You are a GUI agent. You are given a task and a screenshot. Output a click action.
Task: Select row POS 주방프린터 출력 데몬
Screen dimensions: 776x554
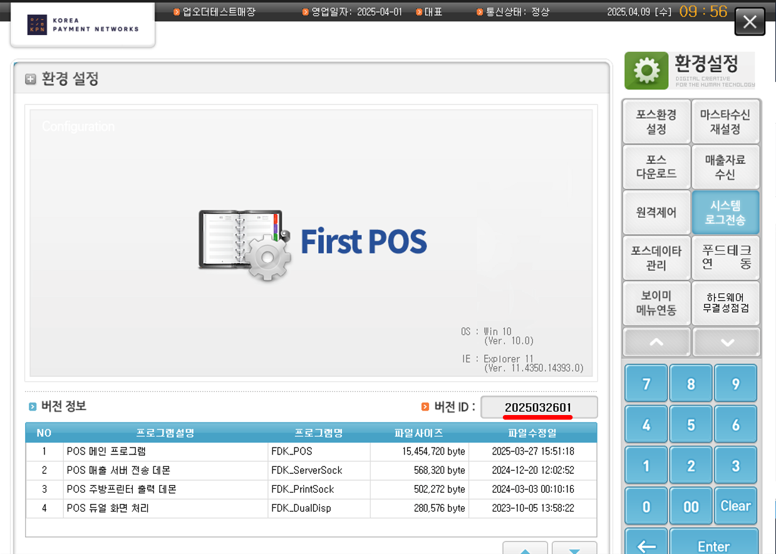[311, 489]
